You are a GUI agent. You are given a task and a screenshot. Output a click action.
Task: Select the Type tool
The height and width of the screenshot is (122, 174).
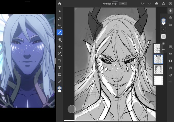coord(60,68)
